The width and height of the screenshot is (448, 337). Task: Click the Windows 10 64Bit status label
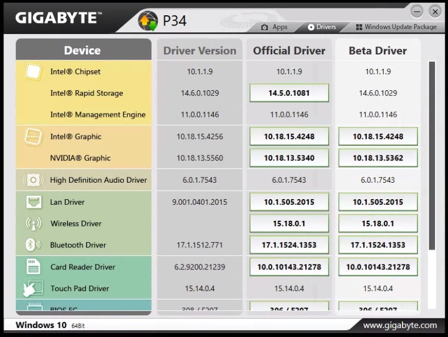(50, 325)
